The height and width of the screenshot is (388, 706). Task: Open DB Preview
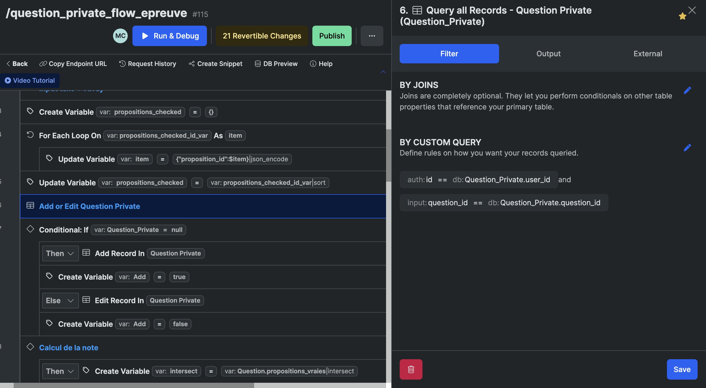(276, 64)
